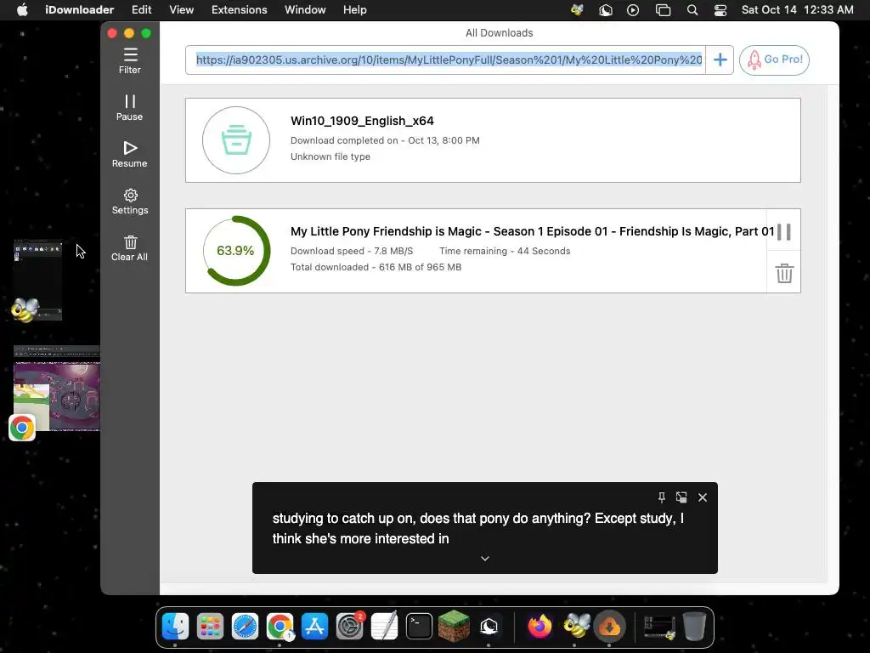The image size is (870, 653).
Task: Pop out the live caption window
Action: [681, 497]
